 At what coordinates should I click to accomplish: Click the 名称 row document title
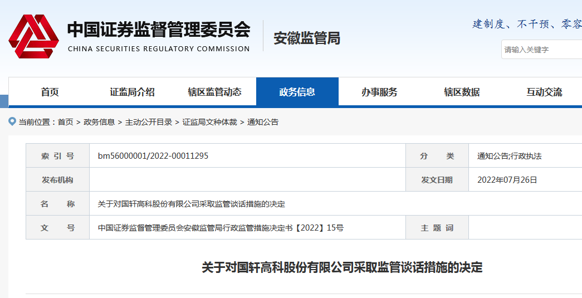pyautogui.click(x=191, y=204)
